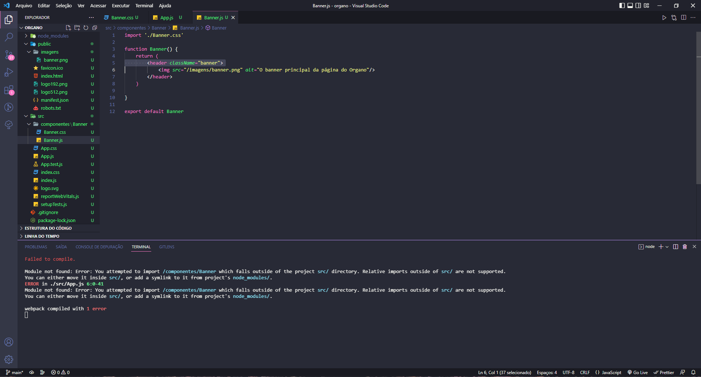Toggle secondary side bar layout icon
The height and width of the screenshot is (377, 701).
click(638, 5)
